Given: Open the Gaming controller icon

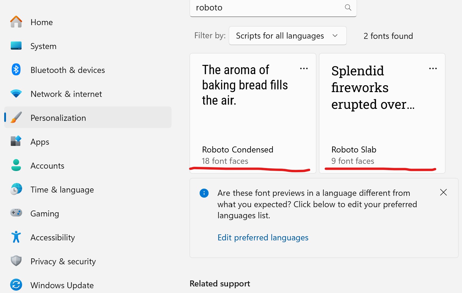Looking at the screenshot, I should pyautogui.click(x=16, y=213).
